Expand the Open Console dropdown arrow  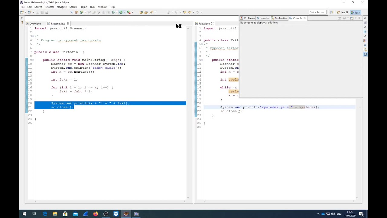point(356,18)
